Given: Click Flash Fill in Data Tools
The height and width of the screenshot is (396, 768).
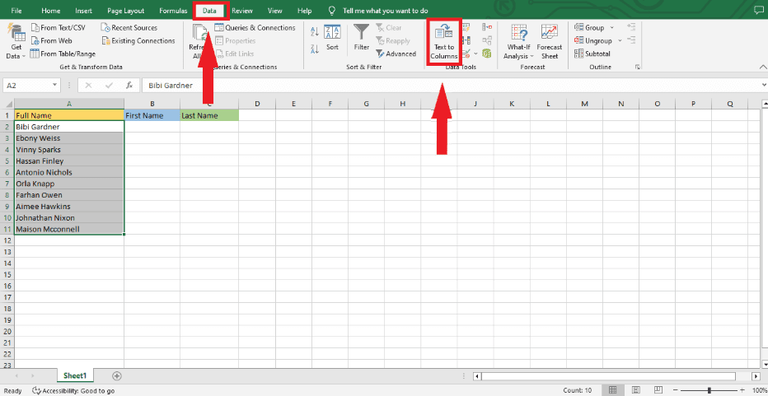Looking at the screenshot, I should tap(466, 28).
